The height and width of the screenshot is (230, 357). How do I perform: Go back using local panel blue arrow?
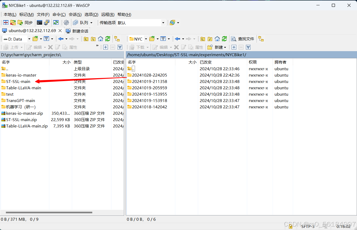61,39
